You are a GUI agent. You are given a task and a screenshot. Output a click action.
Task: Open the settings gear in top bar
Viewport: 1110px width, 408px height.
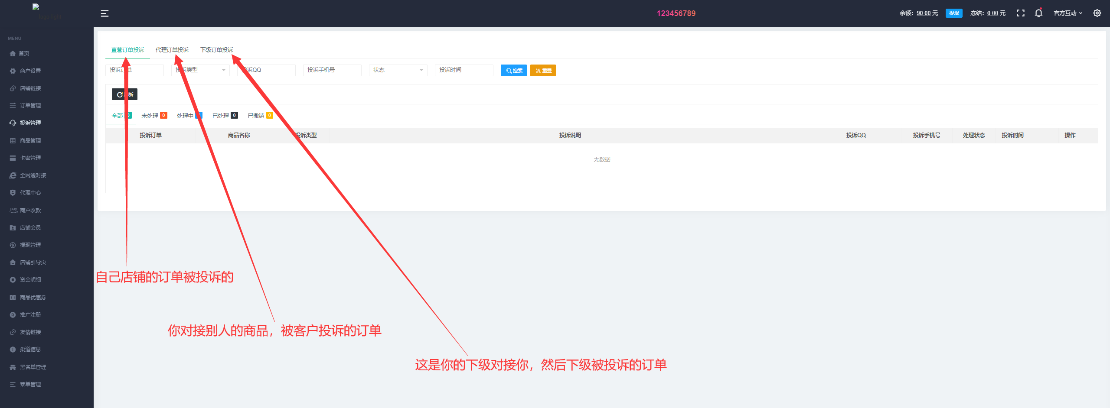(1097, 13)
